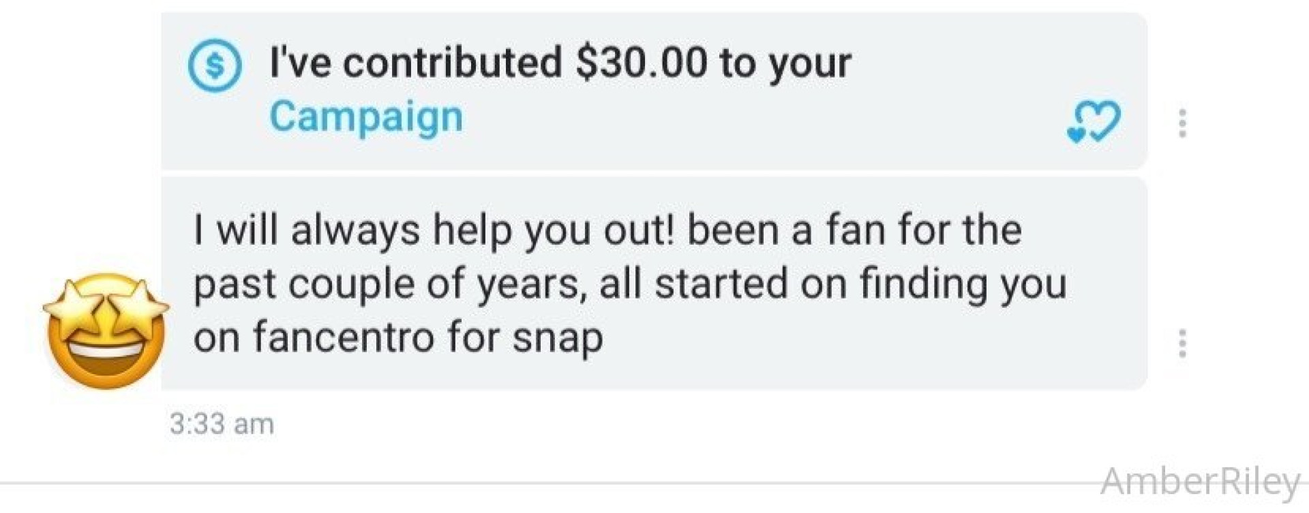Open three-dot options beside the fan message
The image size is (1309, 513).
[x=1182, y=343]
